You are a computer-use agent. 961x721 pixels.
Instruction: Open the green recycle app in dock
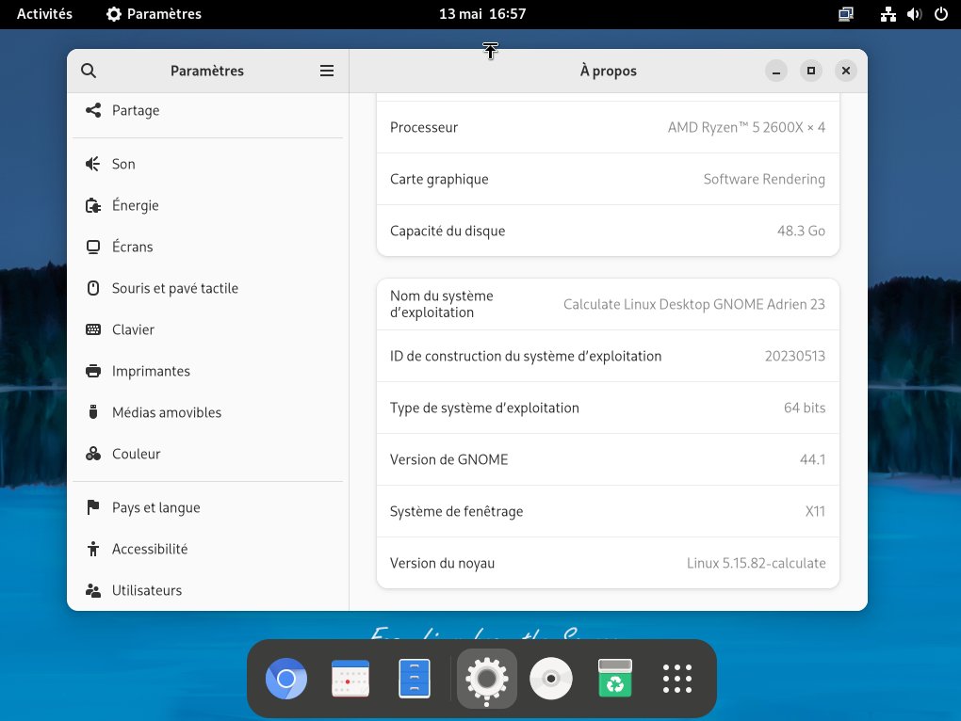coord(614,679)
